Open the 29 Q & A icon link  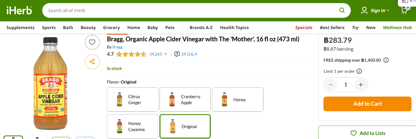pyautogui.click(x=186, y=54)
